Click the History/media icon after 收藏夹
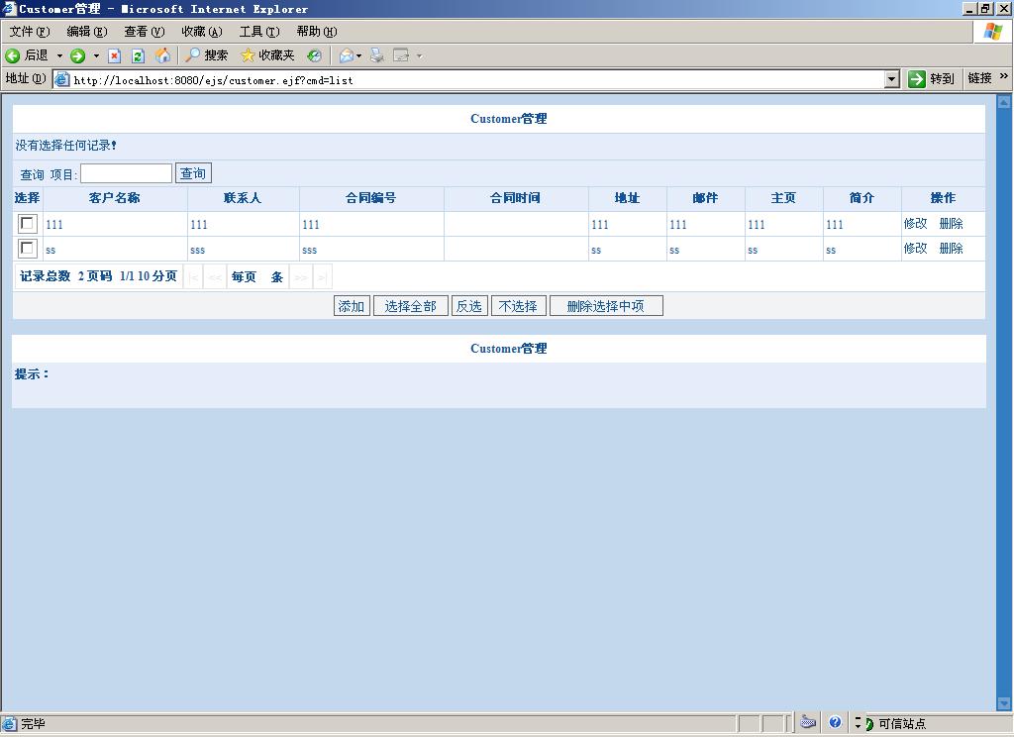This screenshot has width=1014, height=737. pos(314,55)
